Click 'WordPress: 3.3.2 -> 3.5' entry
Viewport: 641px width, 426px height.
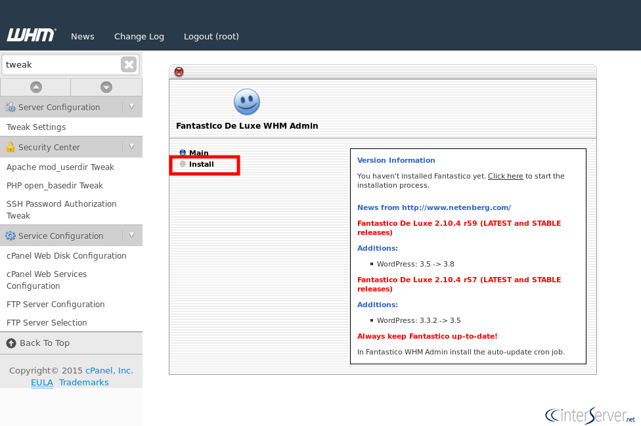click(418, 320)
